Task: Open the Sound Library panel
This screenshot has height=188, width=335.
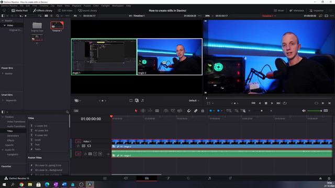Action: 87,10
